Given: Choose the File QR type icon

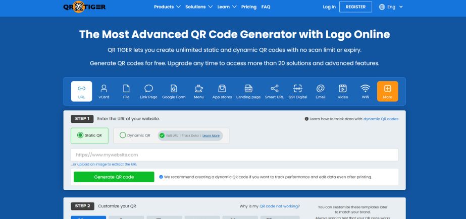Looking at the screenshot, I should (x=126, y=91).
